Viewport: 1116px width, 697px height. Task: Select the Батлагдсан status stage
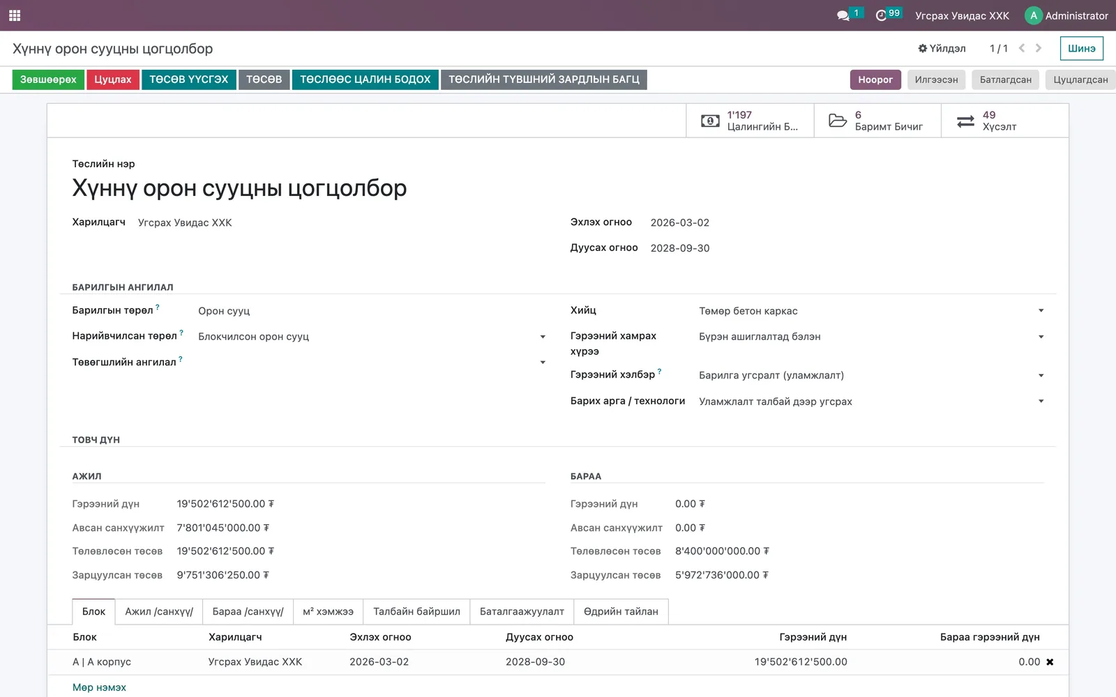(1005, 79)
